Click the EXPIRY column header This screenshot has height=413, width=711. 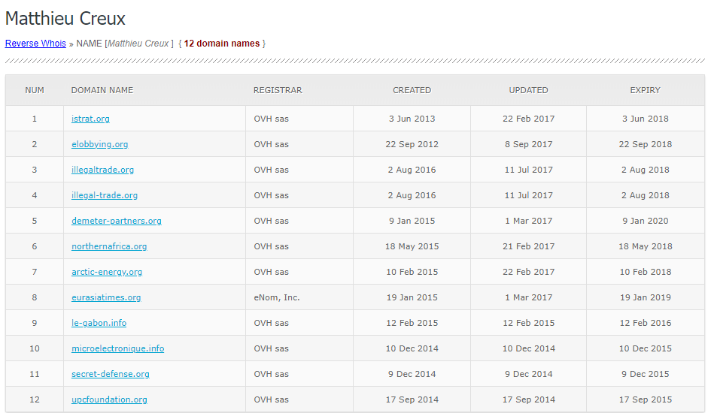[645, 90]
